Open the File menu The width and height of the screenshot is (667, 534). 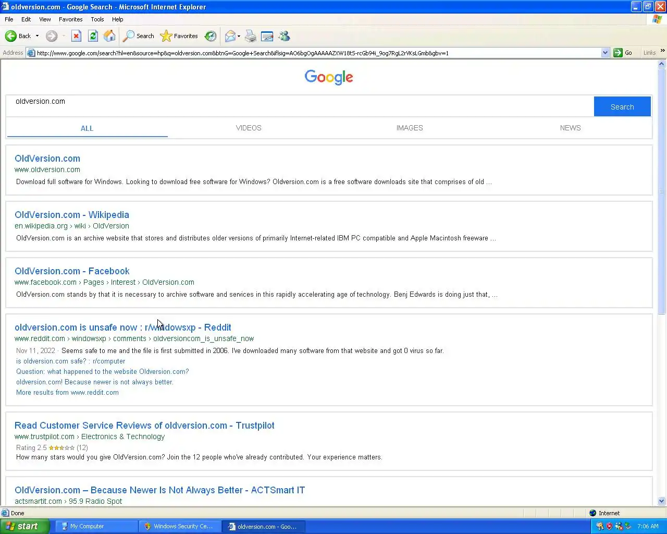point(9,19)
